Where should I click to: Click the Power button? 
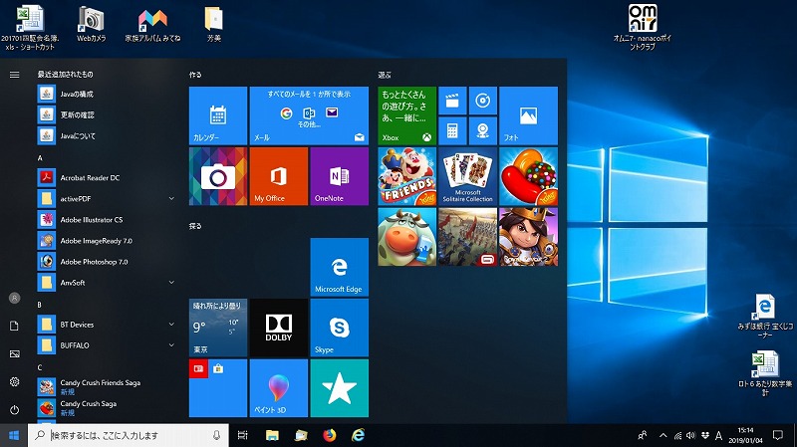(14, 409)
